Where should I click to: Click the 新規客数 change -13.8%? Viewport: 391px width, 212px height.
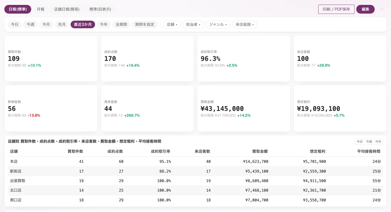click(x=34, y=116)
